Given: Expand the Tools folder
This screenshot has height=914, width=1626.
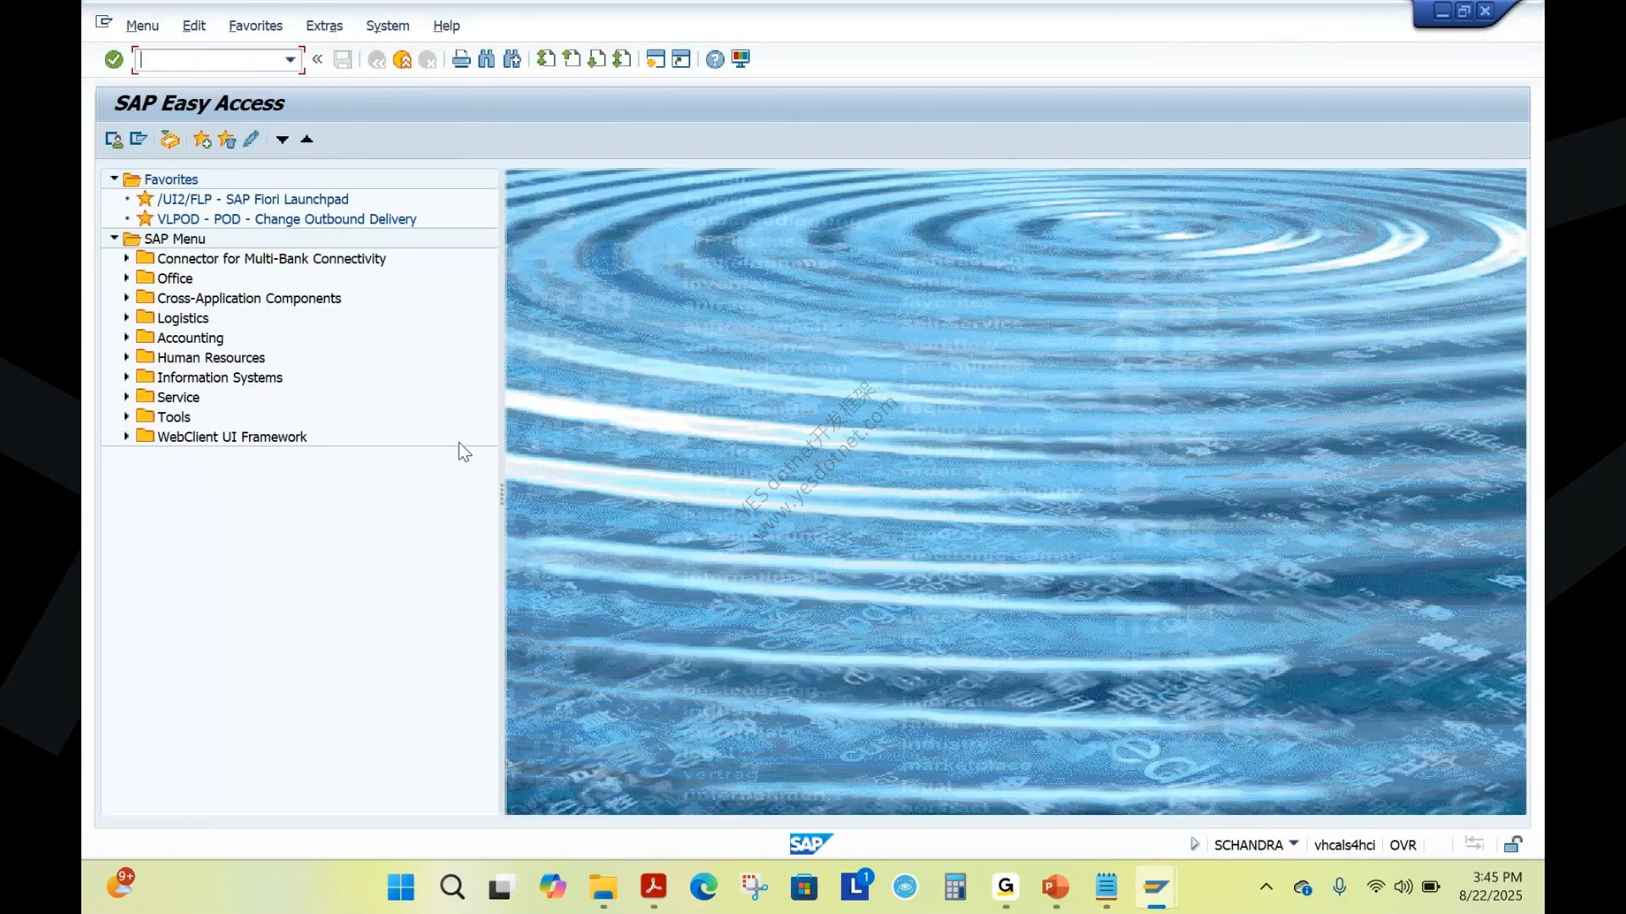Looking at the screenshot, I should [127, 416].
